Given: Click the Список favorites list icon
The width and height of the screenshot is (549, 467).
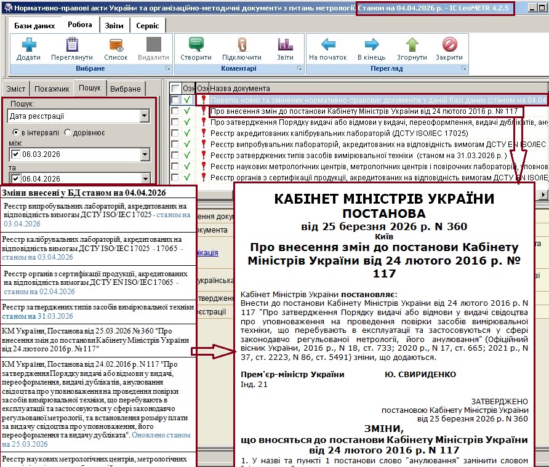Looking at the screenshot, I should (x=116, y=45).
